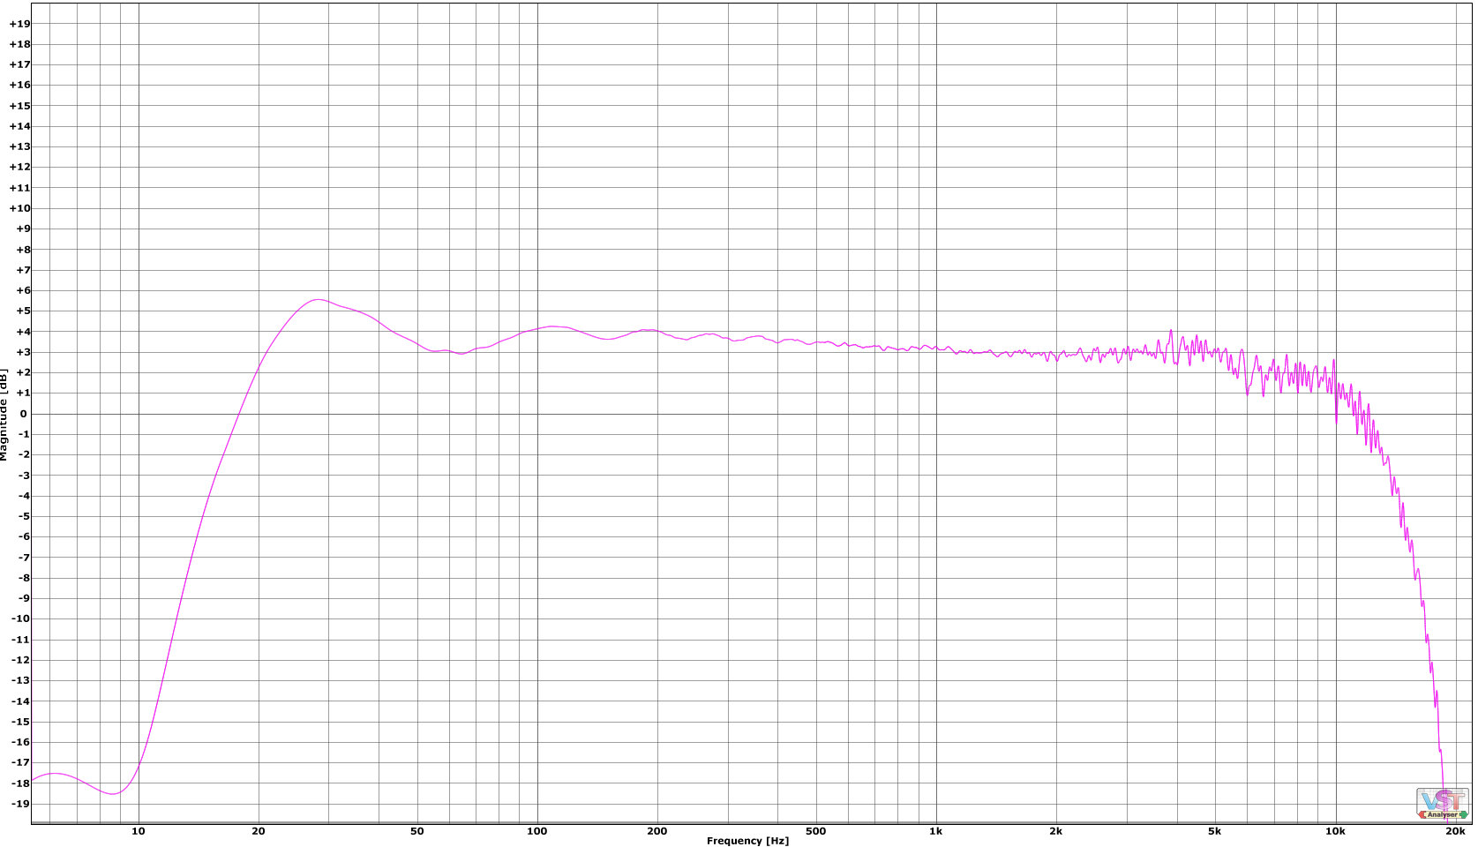Click the 1k frequency axis label
This screenshot has height=847, width=1478.
tap(935, 831)
